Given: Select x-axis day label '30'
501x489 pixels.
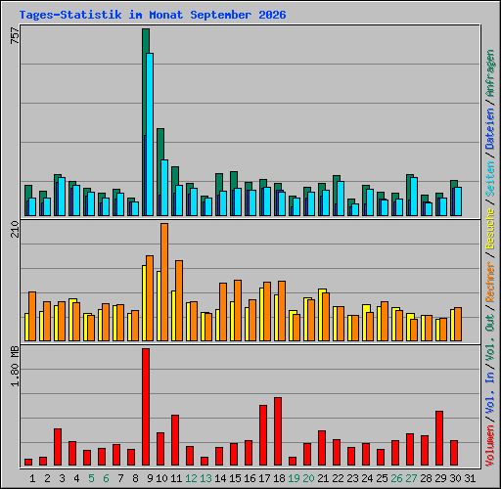Looking at the screenshot, I should click(455, 478).
